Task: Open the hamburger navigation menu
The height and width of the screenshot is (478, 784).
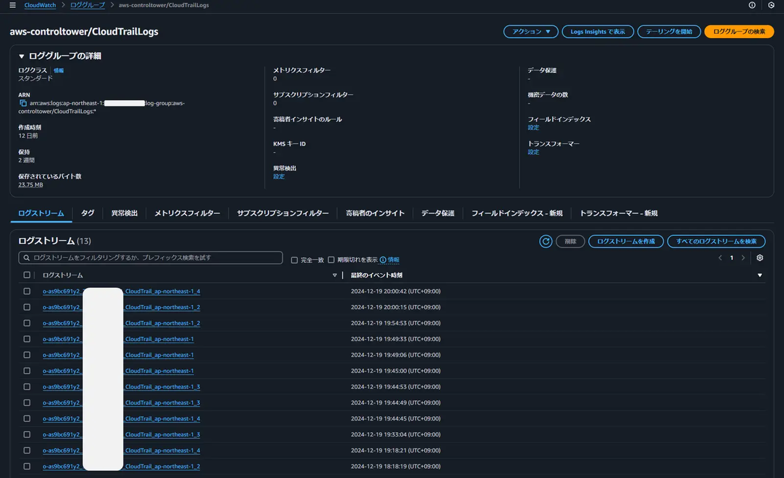Action: pos(12,5)
